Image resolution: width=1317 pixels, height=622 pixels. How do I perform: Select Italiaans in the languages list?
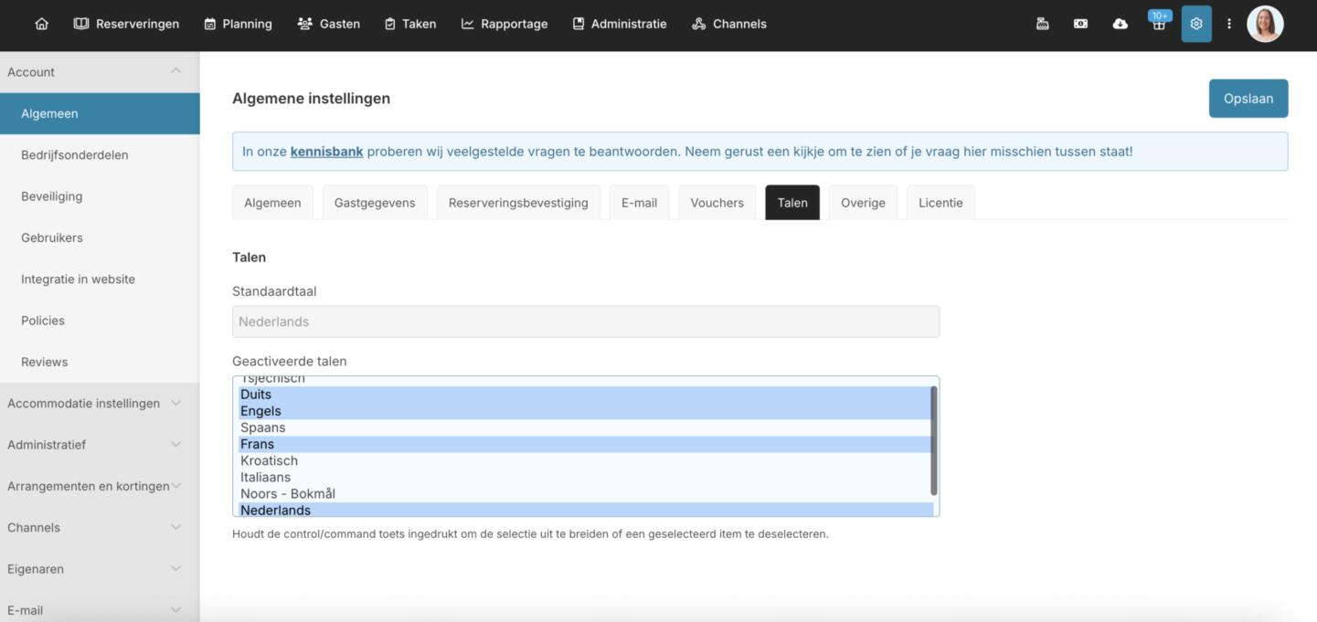click(265, 477)
